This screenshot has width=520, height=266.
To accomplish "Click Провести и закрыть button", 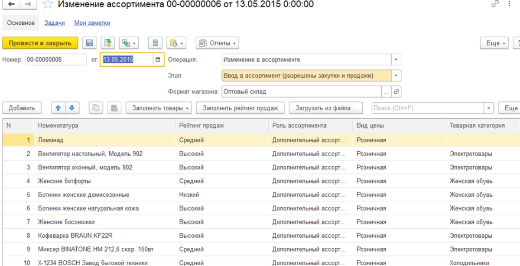I will (40, 43).
